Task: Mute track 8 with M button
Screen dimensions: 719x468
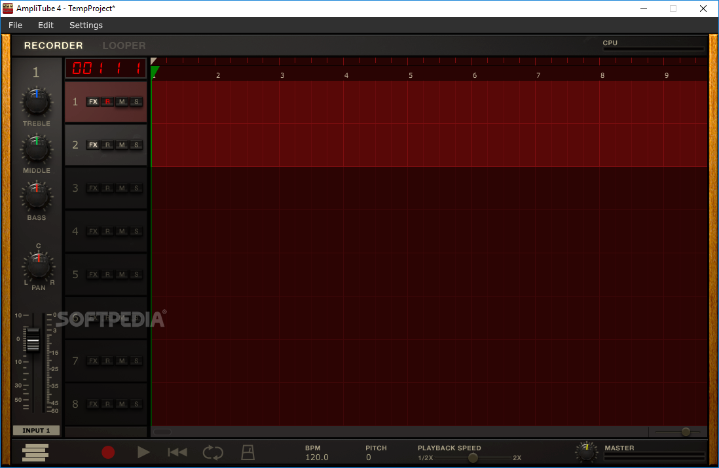Action: [x=122, y=405]
